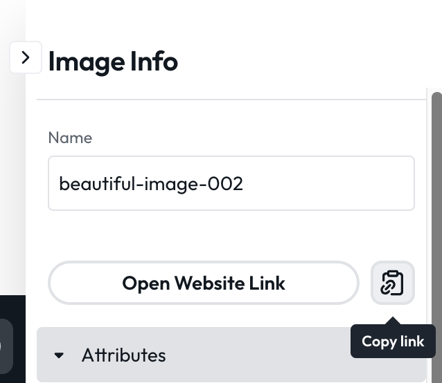Dismiss the Copy link tooltip
442x383 pixels.
tap(393, 341)
